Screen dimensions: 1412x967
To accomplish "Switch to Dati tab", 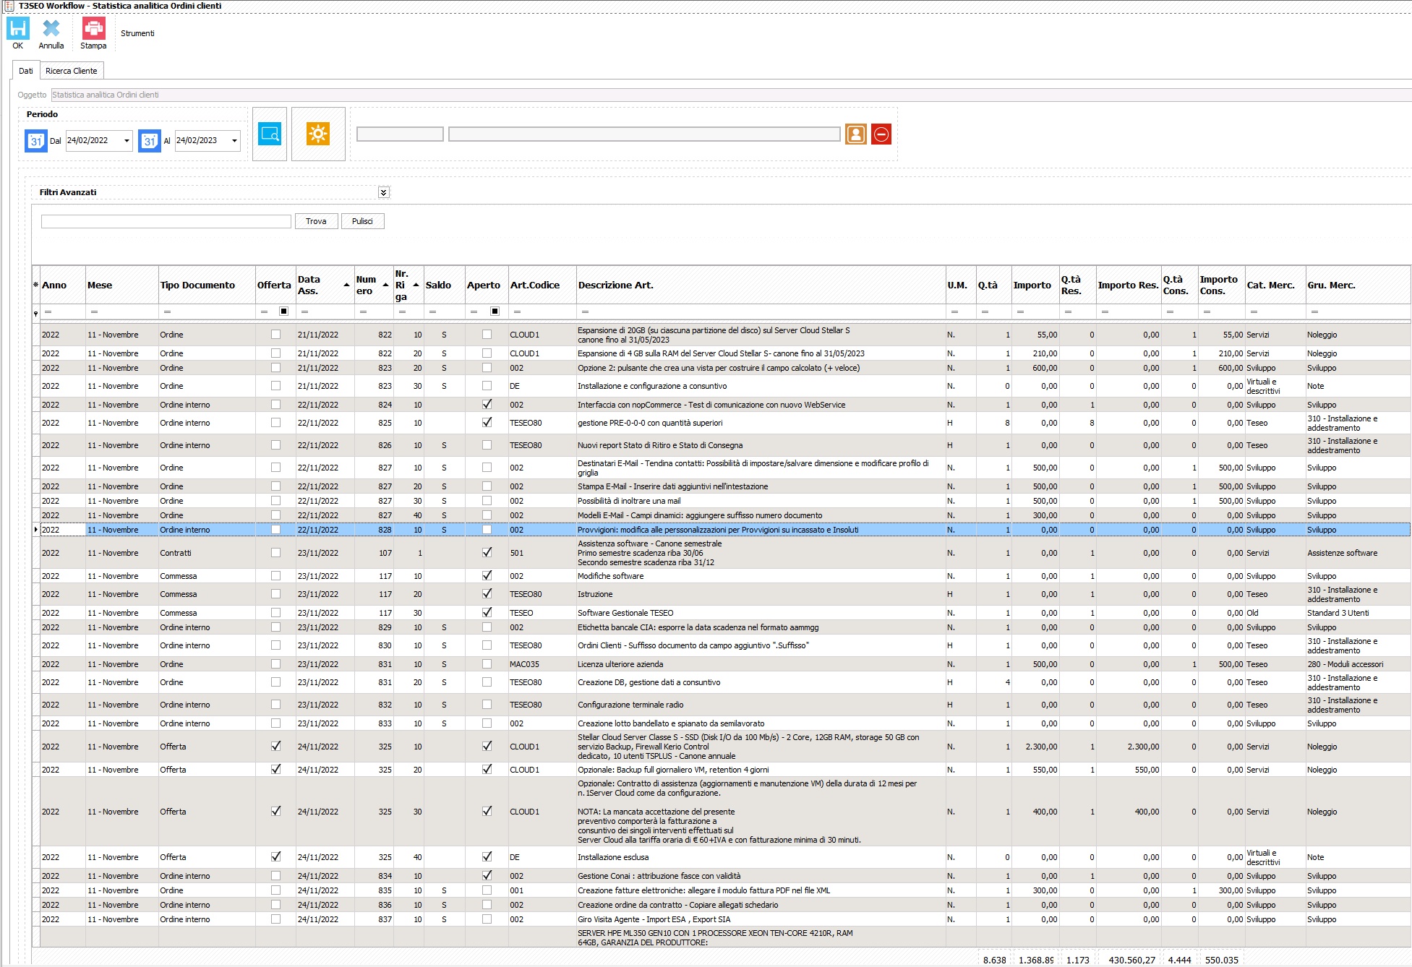I will (26, 71).
